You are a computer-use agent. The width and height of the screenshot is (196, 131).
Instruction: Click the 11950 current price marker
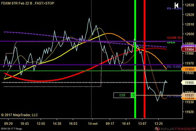tap(188, 83)
